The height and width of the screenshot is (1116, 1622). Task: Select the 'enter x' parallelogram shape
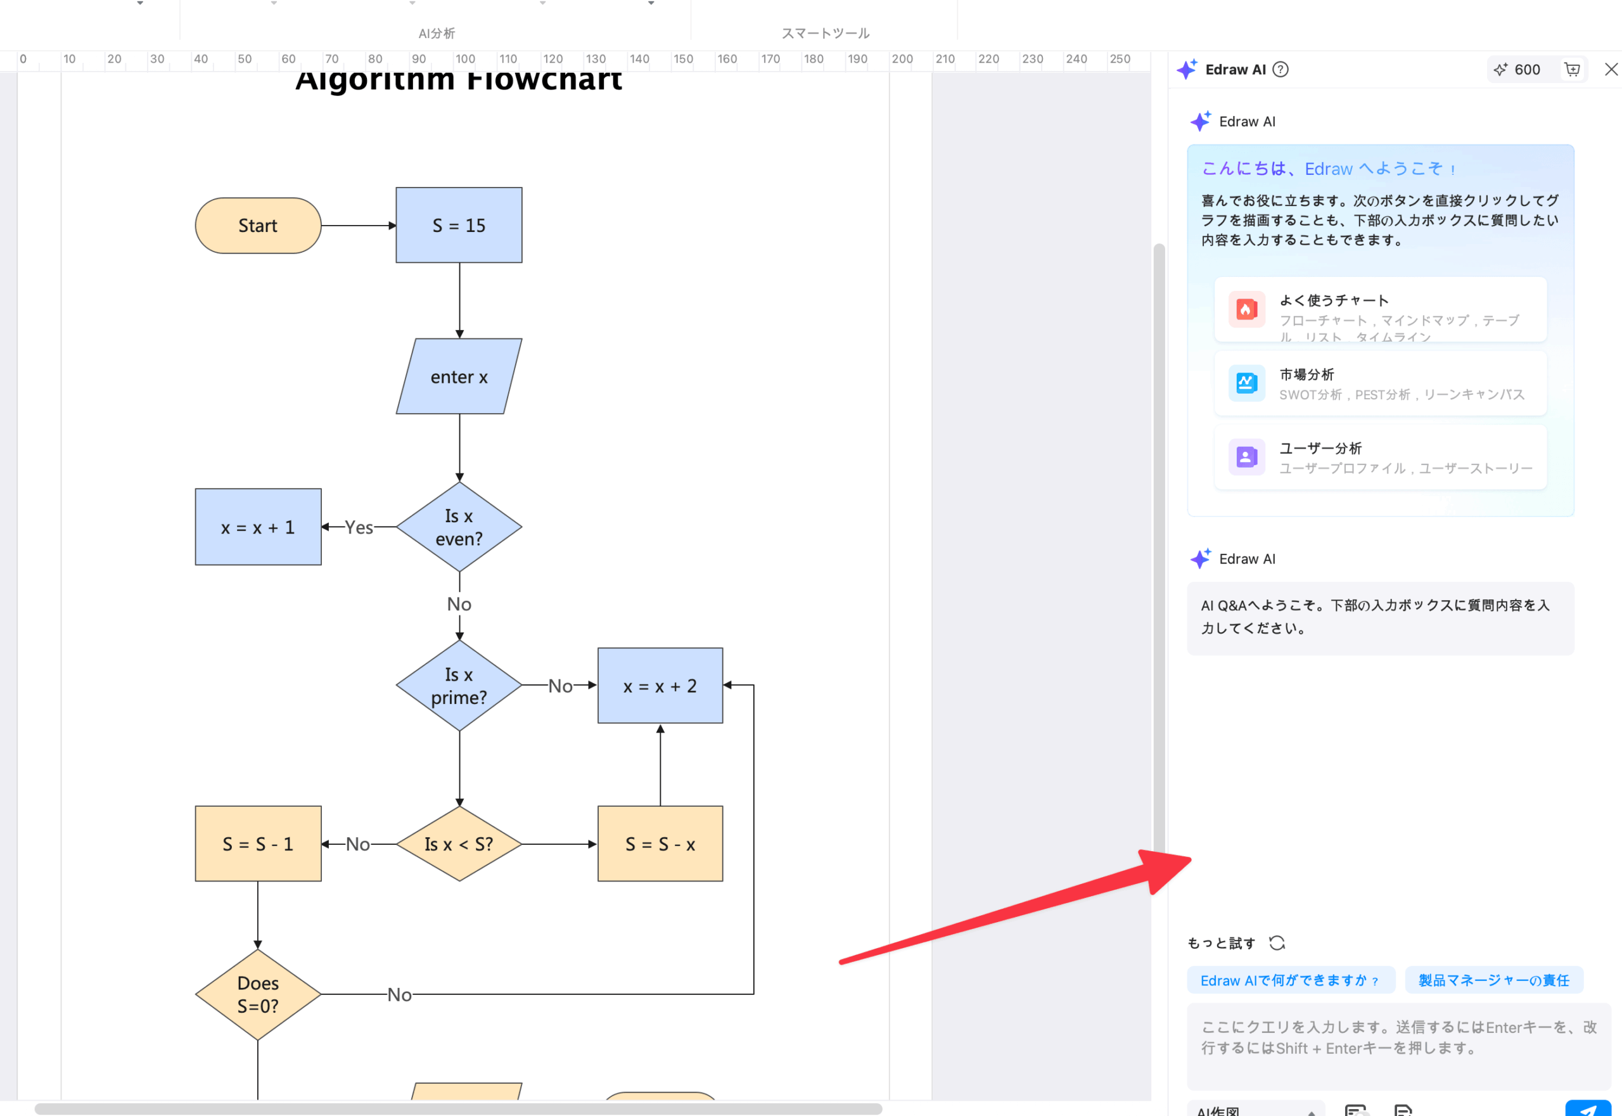[459, 377]
